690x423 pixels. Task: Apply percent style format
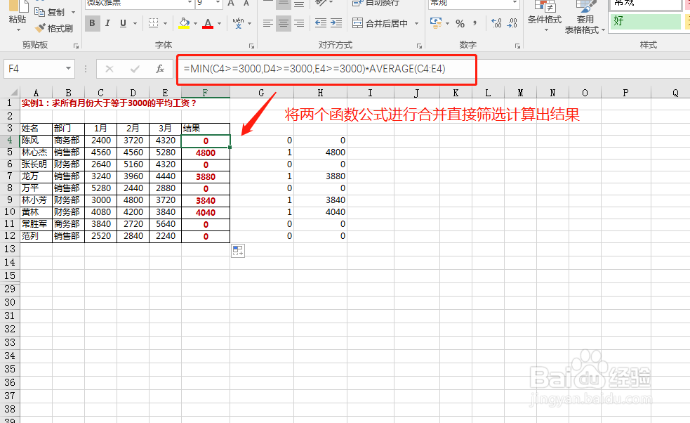[x=460, y=23]
